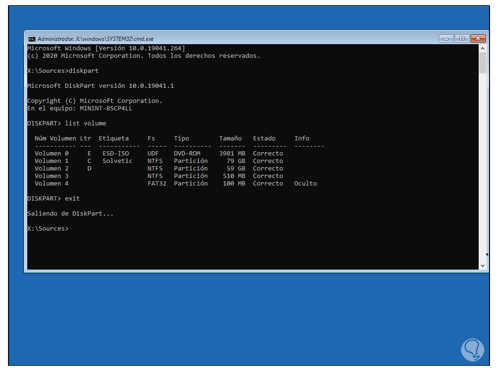
Task: Close the Administrador cmd.exe window
Action: click(x=478, y=39)
